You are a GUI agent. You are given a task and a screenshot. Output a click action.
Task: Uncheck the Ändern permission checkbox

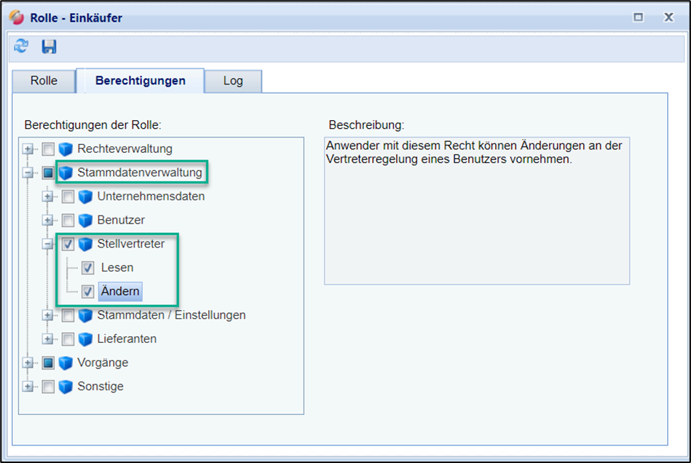click(x=88, y=292)
